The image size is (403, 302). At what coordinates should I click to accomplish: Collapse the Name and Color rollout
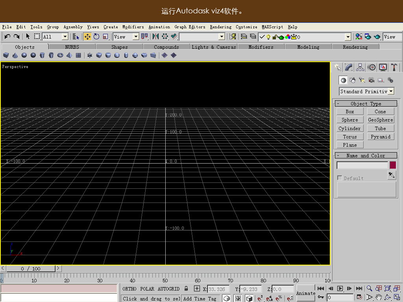point(366,155)
